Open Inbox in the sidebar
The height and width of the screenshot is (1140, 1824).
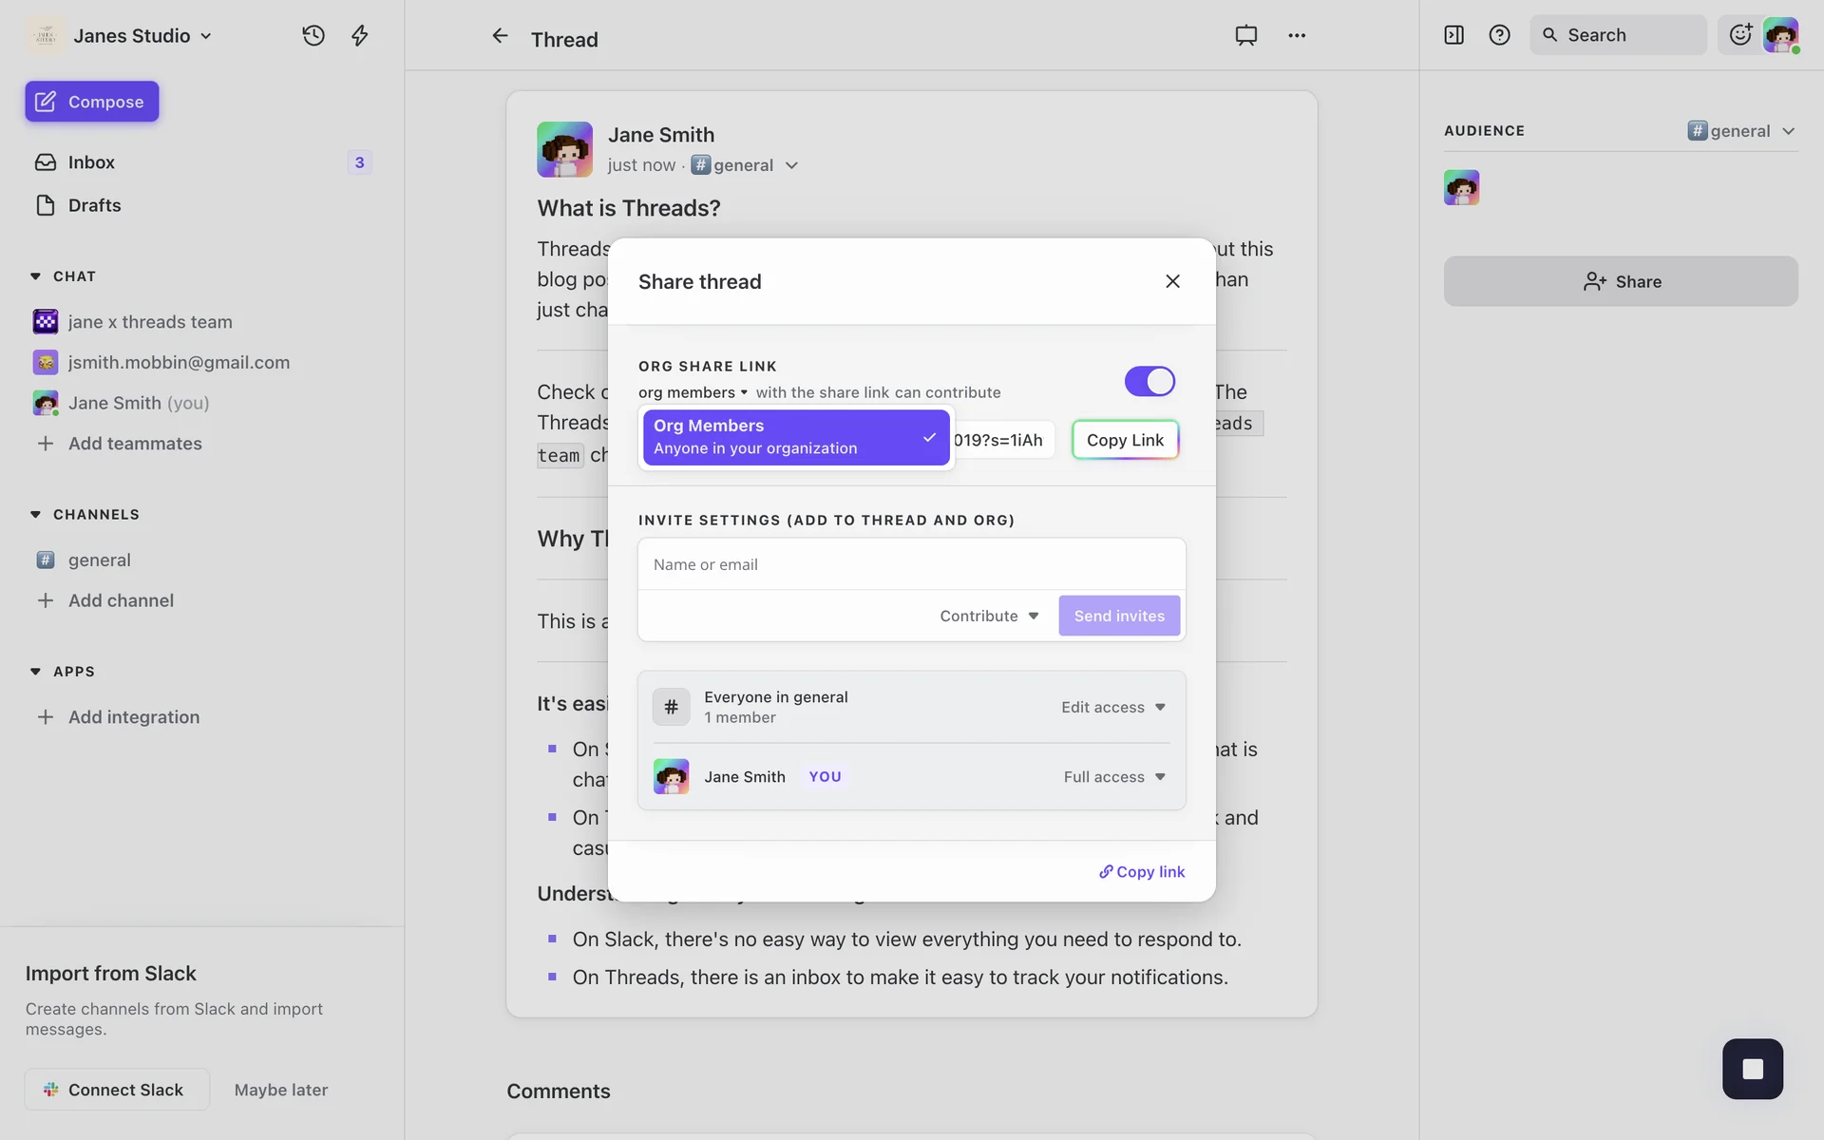point(91,162)
